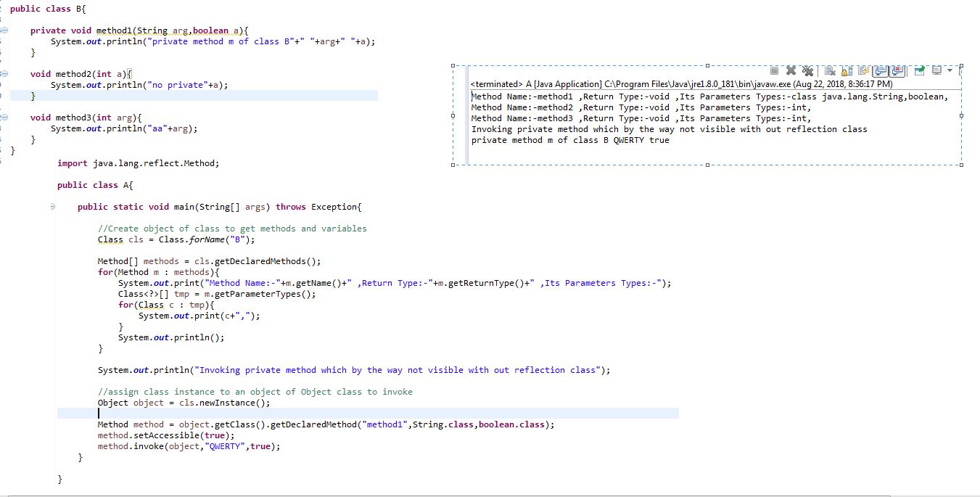Image resolution: width=980 pixels, height=497 pixels.
Task: Click console output 'private method m of class B QWERTY true'
Action: click(x=570, y=140)
